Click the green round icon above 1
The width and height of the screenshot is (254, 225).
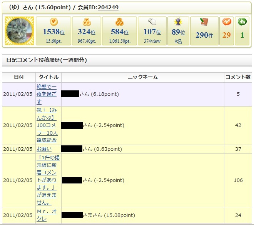(242, 22)
